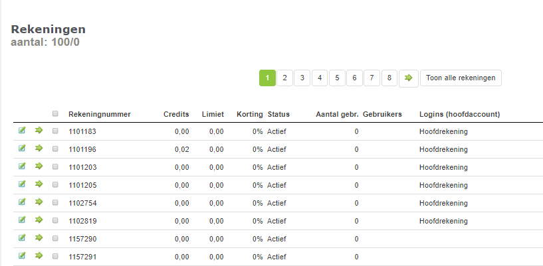Click green arrow for account 1102819
The width and height of the screenshot is (543, 266).
tap(39, 220)
